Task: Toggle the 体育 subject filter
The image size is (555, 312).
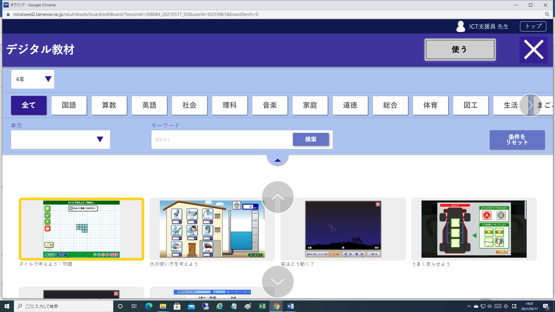Action: click(x=430, y=105)
